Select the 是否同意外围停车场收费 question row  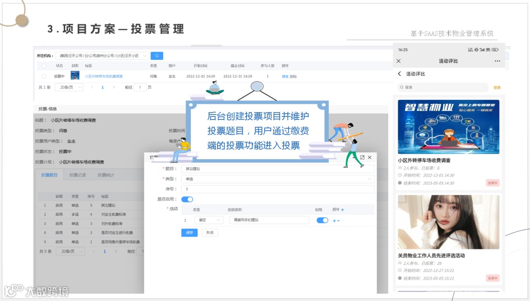91,242
